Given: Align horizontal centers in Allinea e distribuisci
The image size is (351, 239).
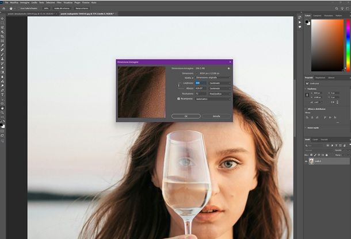Looking at the screenshot, I should pyautogui.click(x=312, y=117).
